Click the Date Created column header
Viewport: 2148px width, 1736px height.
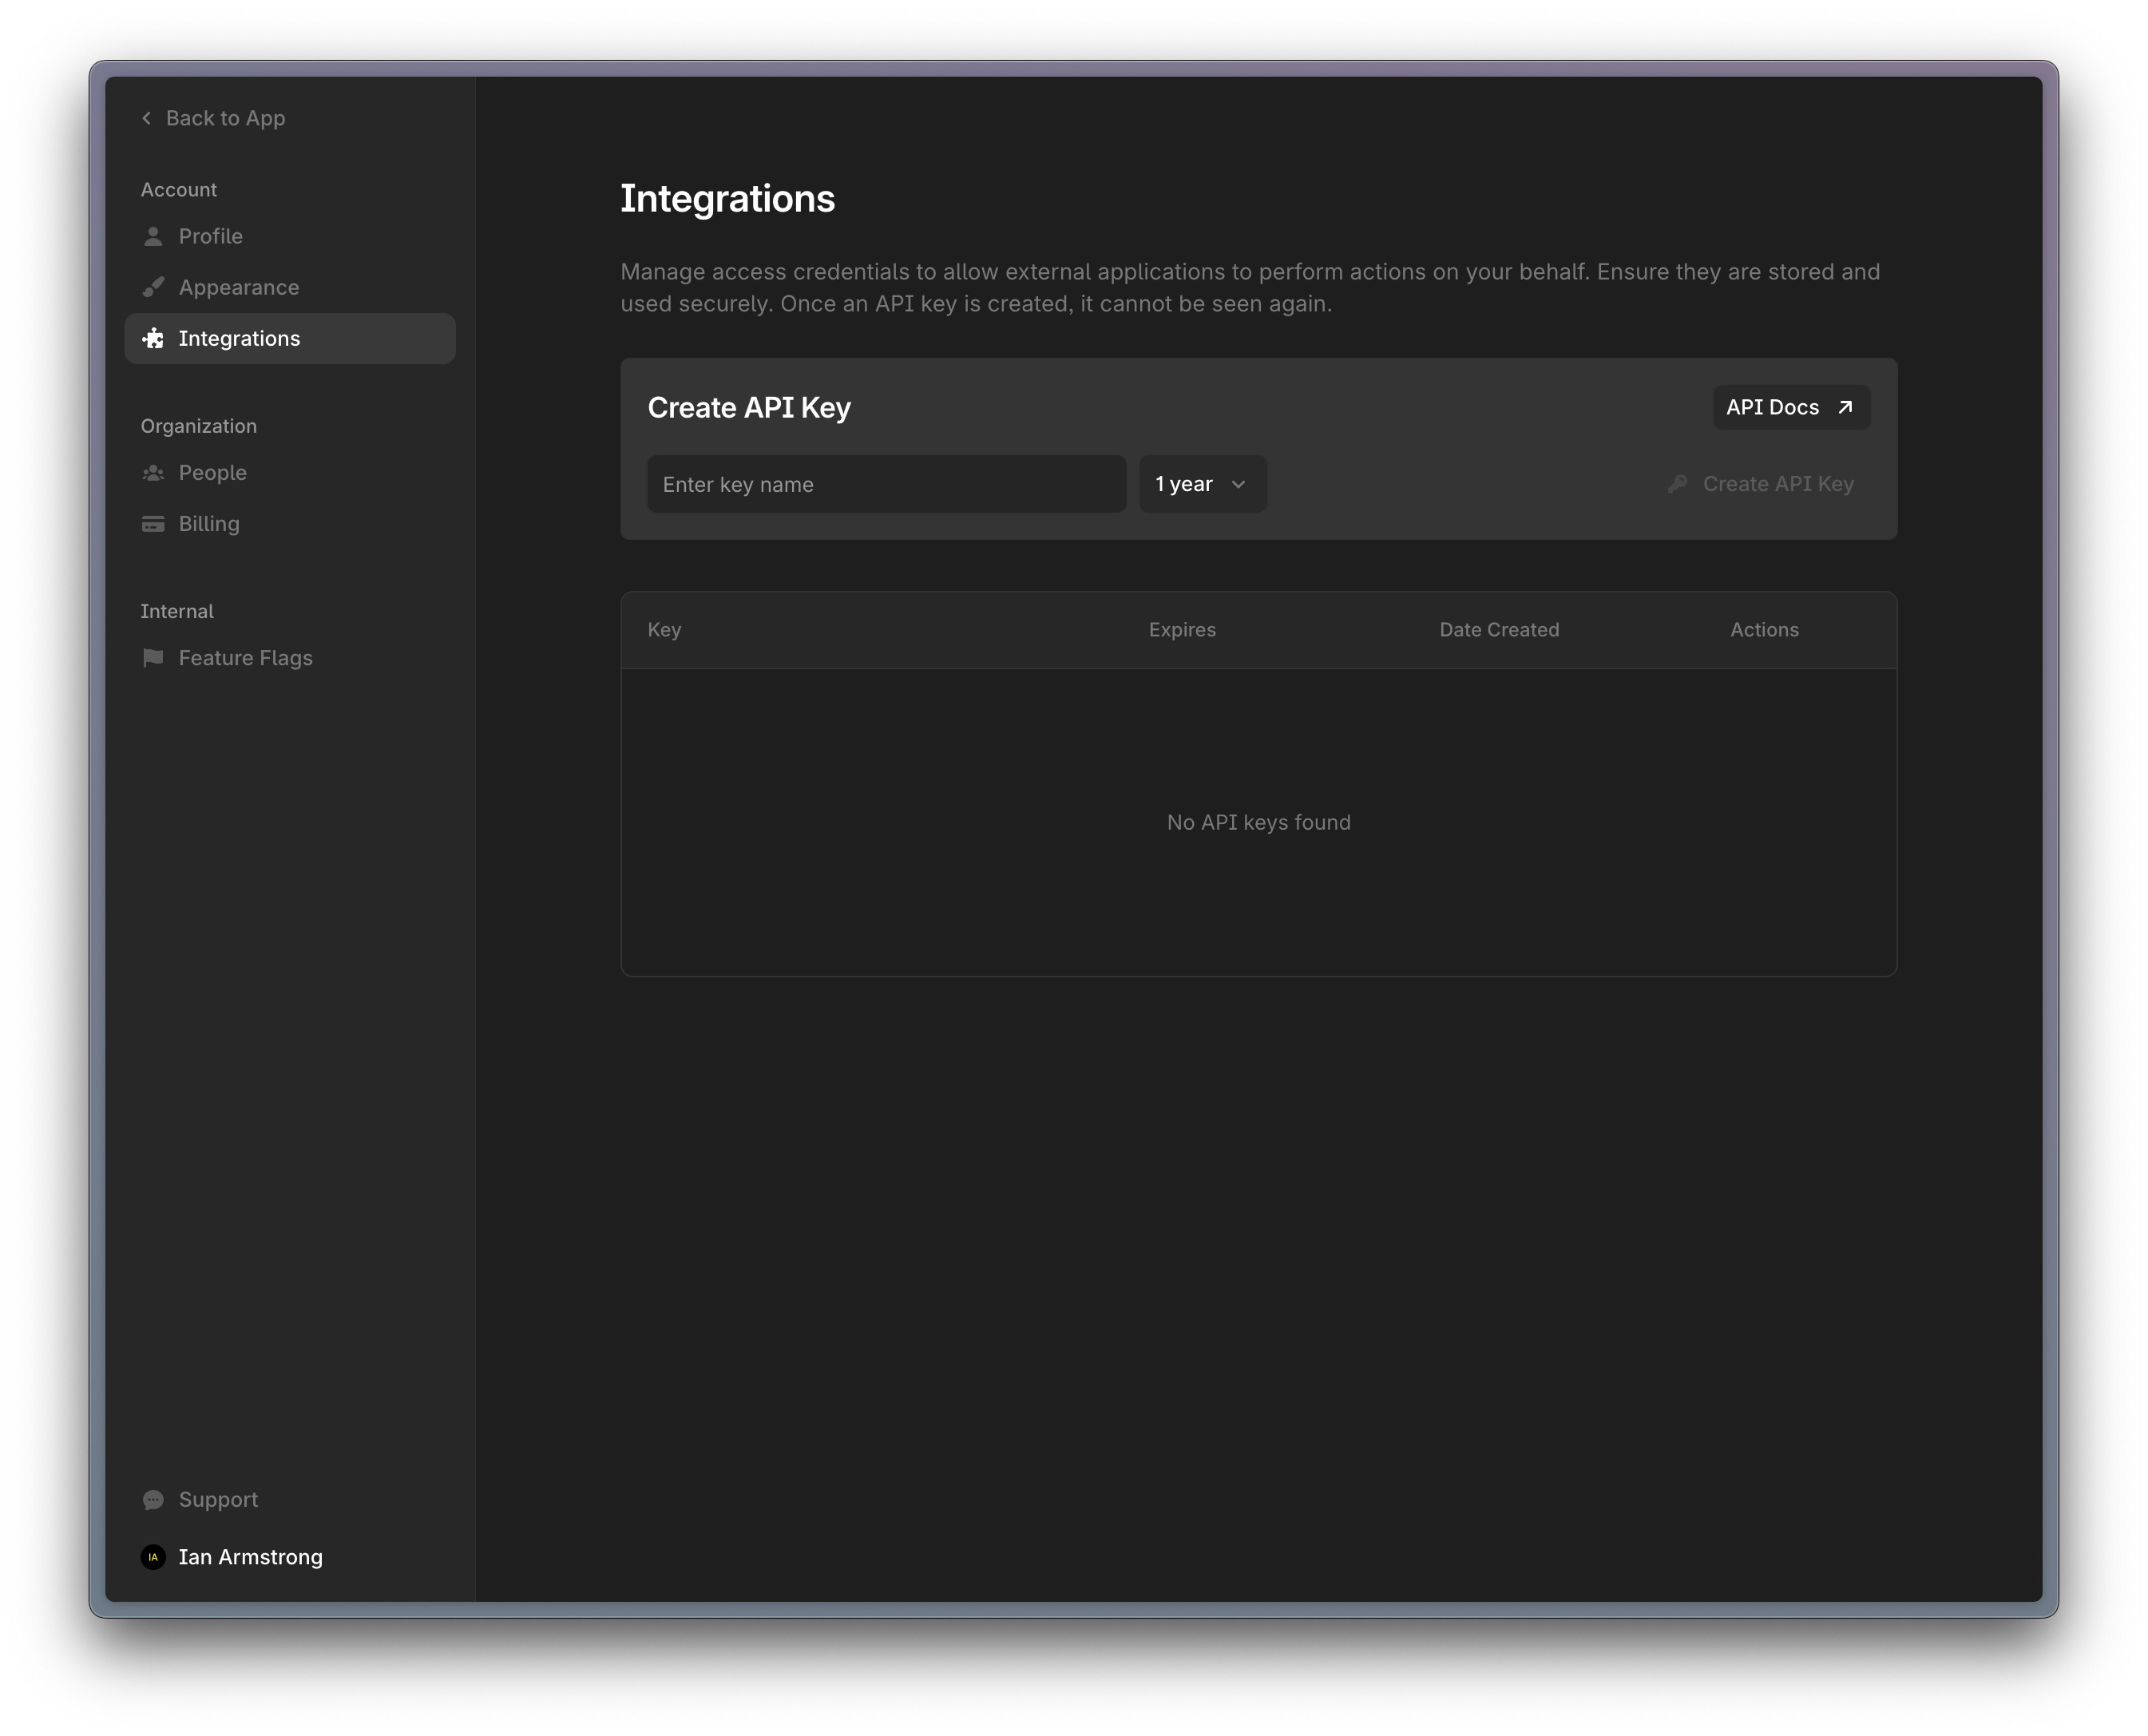coord(1499,630)
